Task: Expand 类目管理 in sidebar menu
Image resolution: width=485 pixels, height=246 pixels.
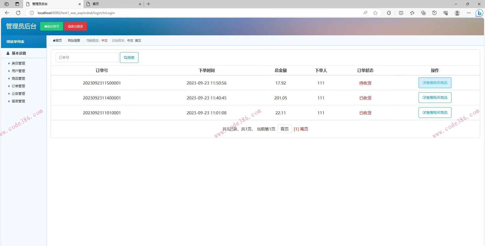Action: tap(18, 63)
